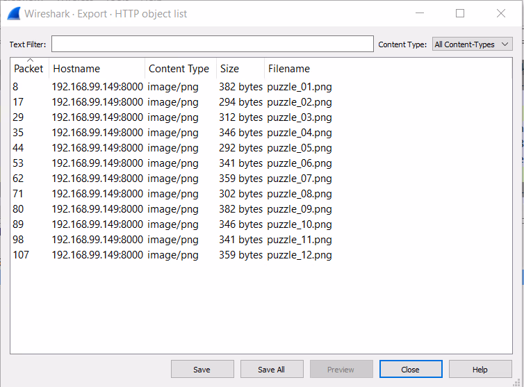Click packet number 98 cell

[x=18, y=240]
